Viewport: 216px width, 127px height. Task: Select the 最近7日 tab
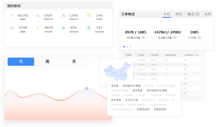[x=193, y=14]
